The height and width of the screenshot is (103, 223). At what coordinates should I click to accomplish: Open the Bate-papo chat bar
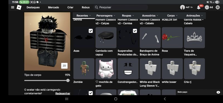pos(199,92)
